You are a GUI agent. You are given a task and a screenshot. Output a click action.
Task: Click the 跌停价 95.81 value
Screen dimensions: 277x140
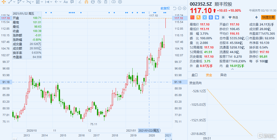[263, 57]
